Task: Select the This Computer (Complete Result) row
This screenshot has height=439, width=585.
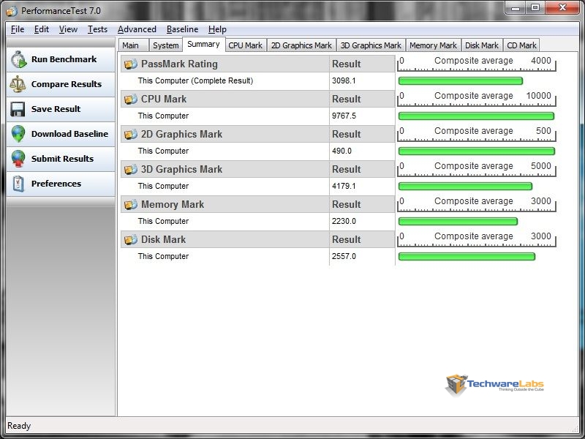Action: pos(258,81)
